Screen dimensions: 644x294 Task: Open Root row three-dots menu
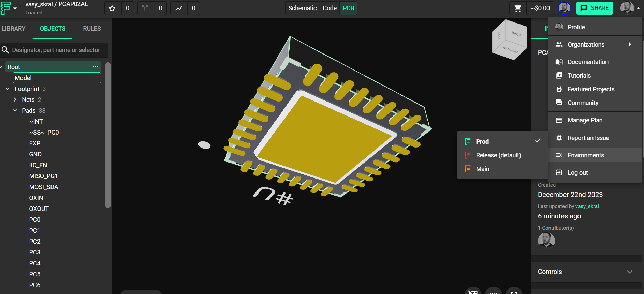[x=96, y=67]
